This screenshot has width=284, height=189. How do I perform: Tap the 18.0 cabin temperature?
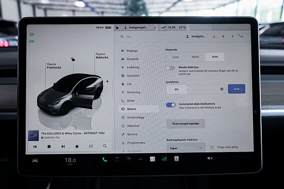point(70,160)
